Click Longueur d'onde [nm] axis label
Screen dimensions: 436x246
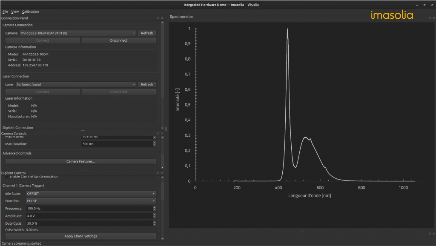[x=310, y=196]
